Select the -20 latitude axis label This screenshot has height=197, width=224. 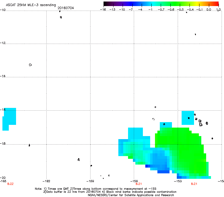[3, 178]
